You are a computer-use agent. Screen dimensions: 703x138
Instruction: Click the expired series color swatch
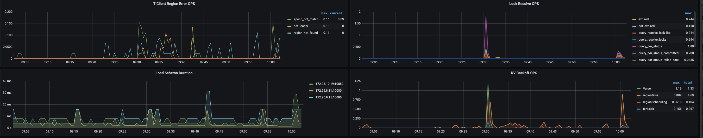(x=634, y=20)
